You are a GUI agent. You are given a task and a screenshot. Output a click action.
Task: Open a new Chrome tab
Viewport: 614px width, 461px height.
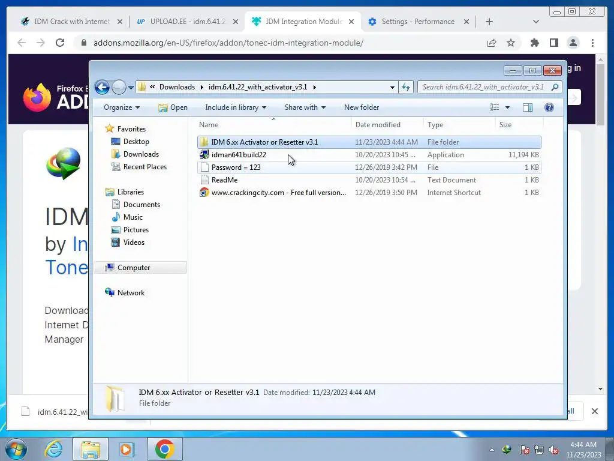489,22
